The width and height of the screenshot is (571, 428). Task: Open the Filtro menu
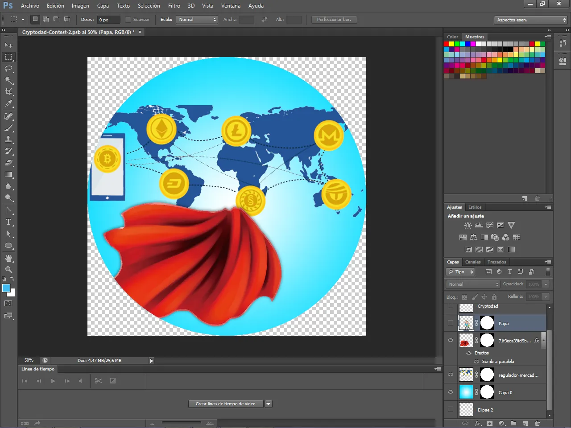(174, 6)
